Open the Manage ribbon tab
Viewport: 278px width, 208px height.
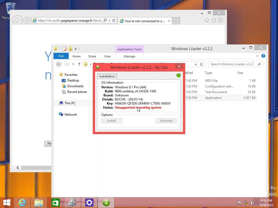129,56
